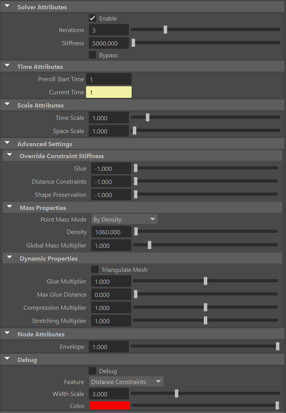The height and width of the screenshot is (413, 286).
Task: Check the Bypass checkbox
Action: click(92, 55)
